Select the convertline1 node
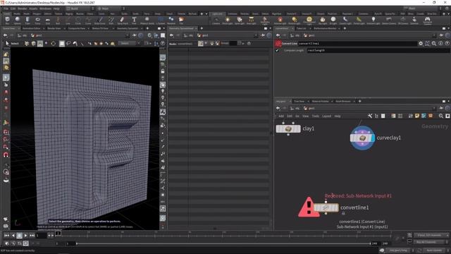The width and height of the screenshot is (451, 254). tap(326, 207)
